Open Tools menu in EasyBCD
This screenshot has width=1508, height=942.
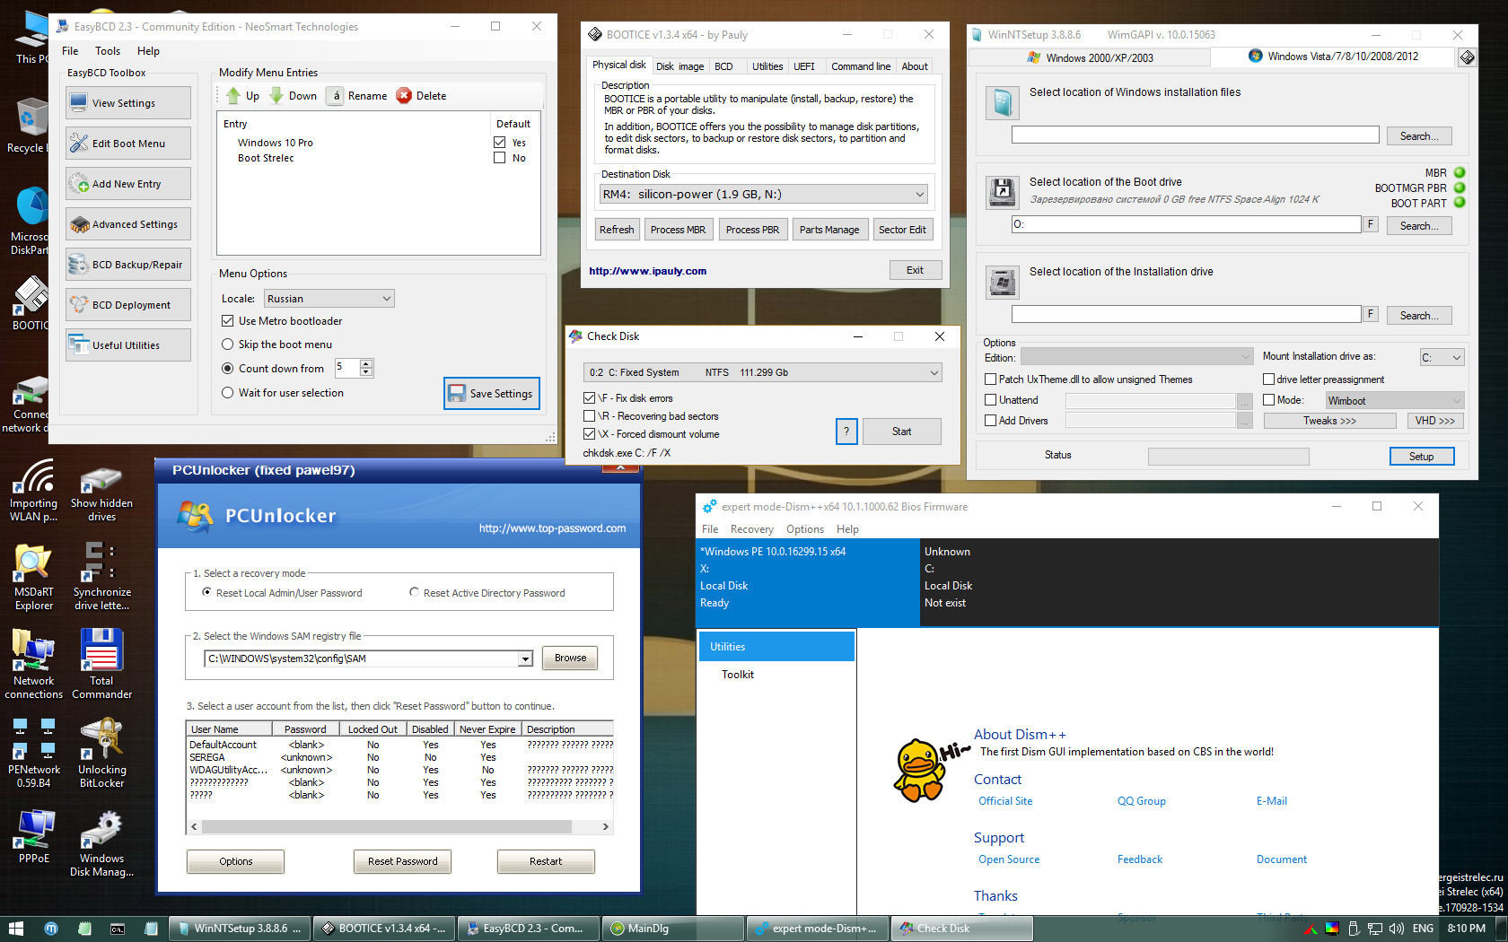coord(108,51)
